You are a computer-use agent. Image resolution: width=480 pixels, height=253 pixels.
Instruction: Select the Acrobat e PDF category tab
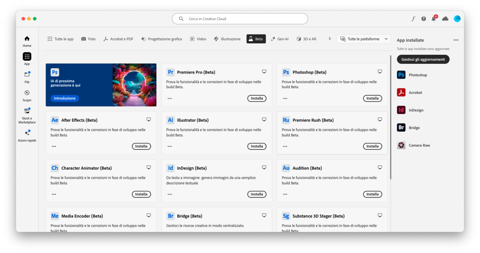click(118, 39)
